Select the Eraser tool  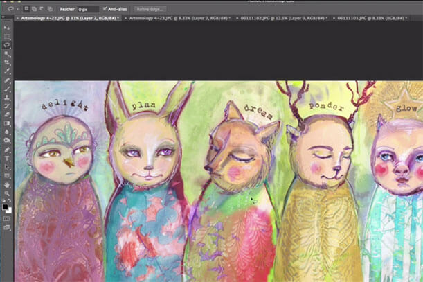tap(7, 115)
